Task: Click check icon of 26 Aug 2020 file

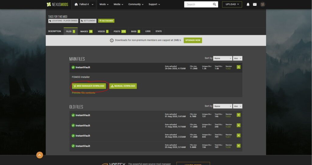Action: pos(73,136)
